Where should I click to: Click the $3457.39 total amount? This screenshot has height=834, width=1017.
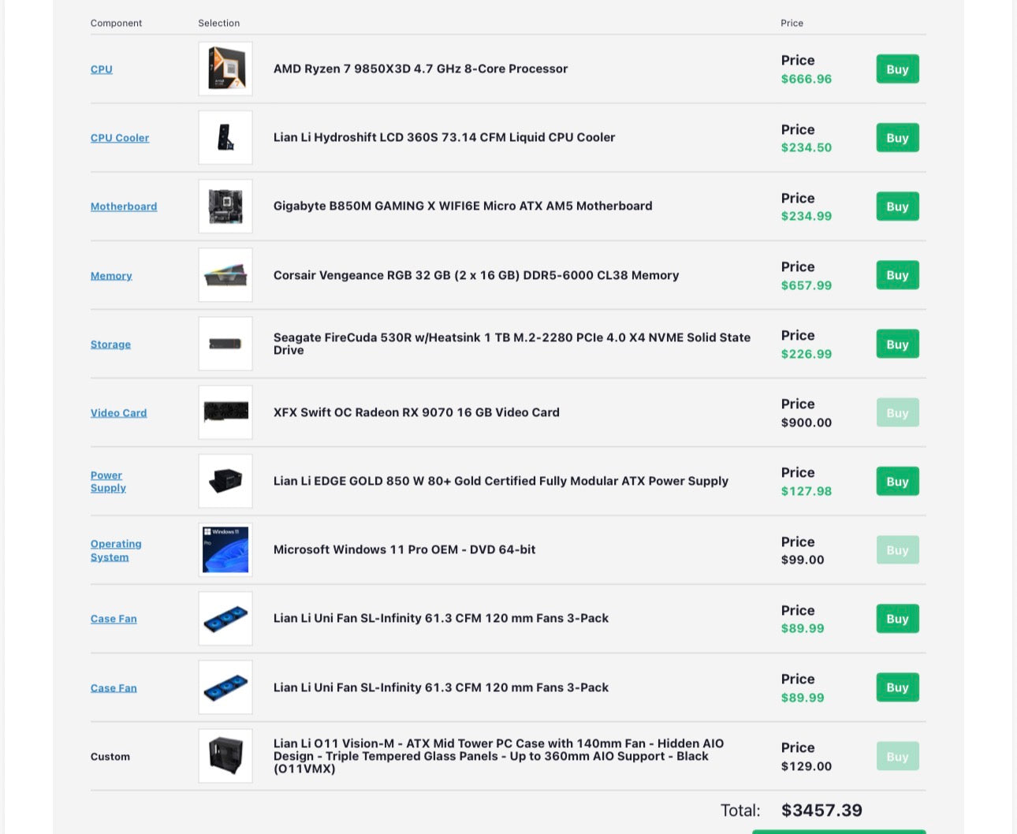pos(821,810)
